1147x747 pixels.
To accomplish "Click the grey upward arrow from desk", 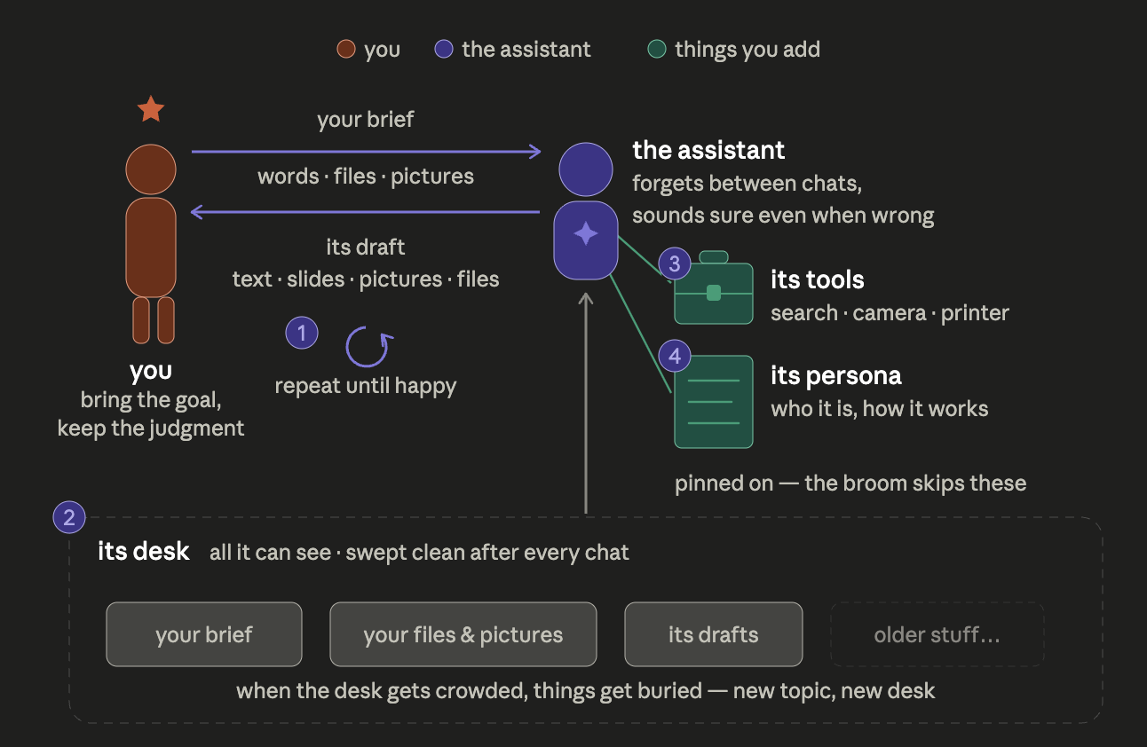I will click(586, 403).
